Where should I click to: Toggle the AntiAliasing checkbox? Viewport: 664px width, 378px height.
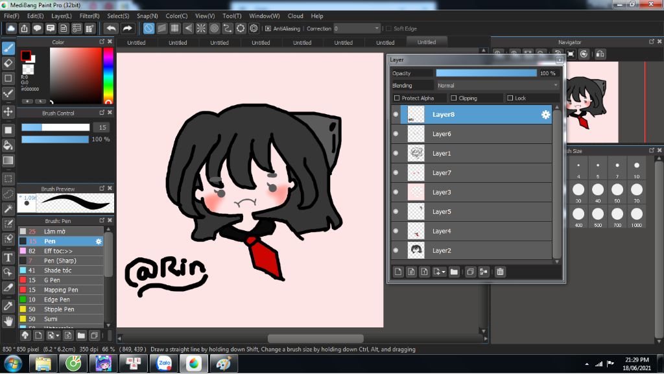click(x=268, y=29)
